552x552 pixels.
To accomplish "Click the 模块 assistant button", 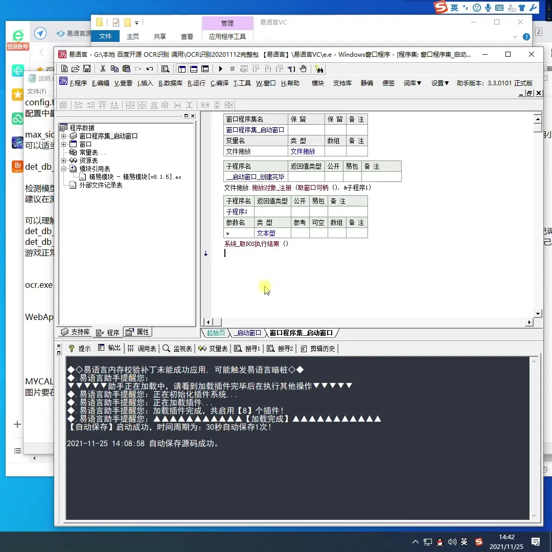I will (317, 83).
